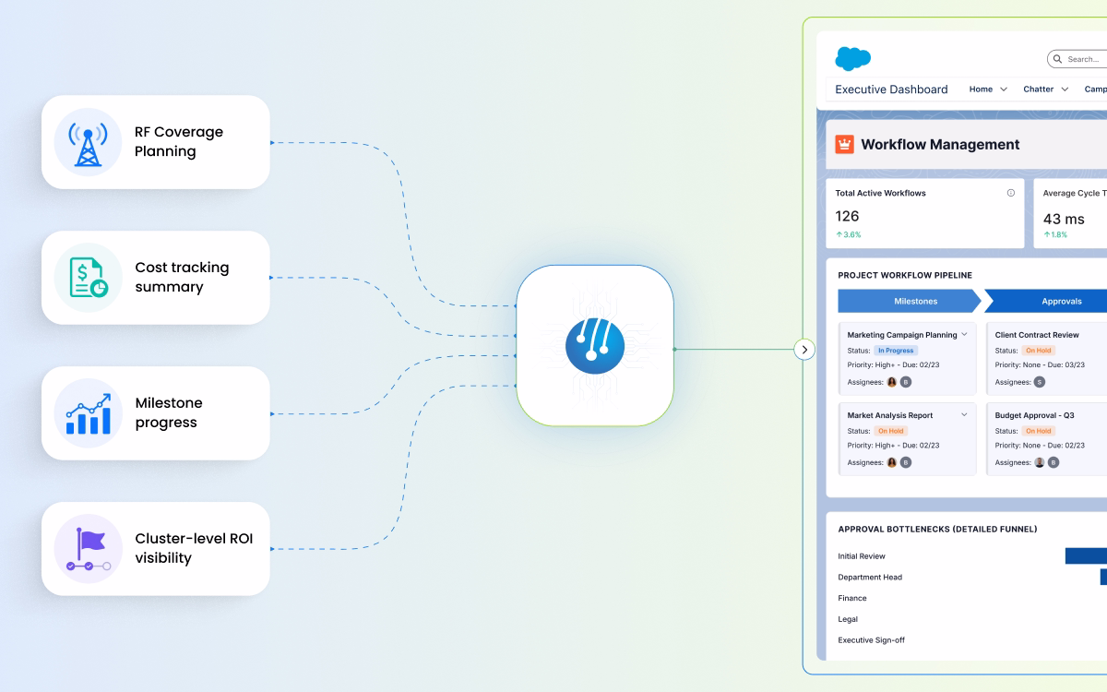
Task: Click the Milestone progress bar chart icon
Action: pyautogui.click(x=88, y=413)
